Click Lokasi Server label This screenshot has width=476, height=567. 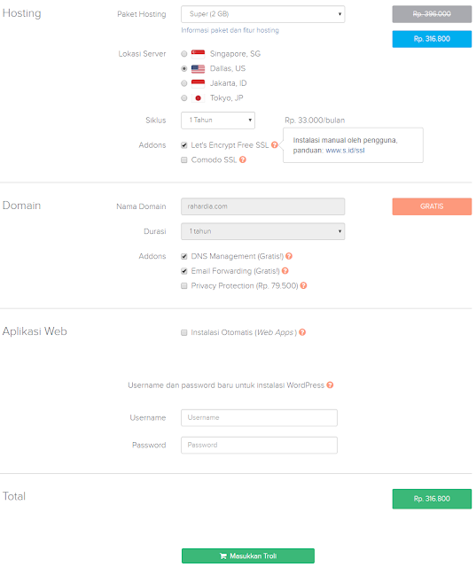tap(142, 54)
